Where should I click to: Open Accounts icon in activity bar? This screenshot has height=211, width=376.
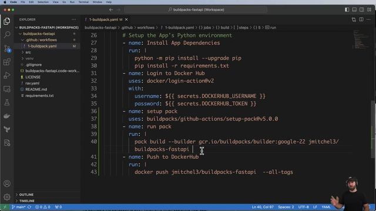tap(7, 183)
